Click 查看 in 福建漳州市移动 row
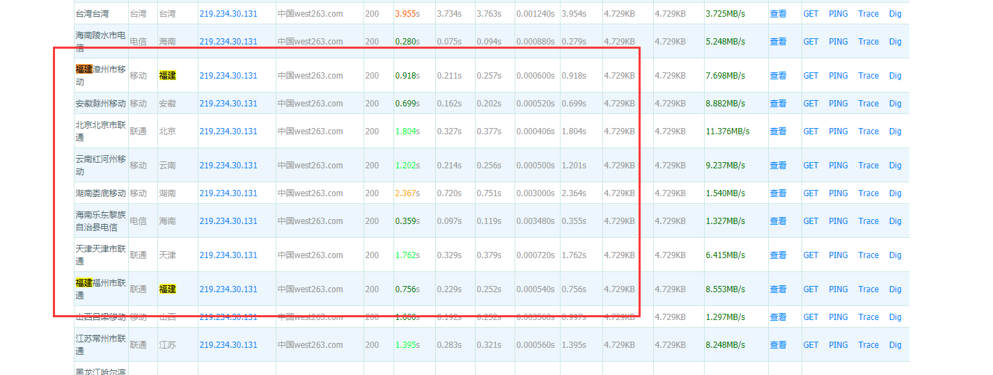Viewport: 993px width, 375px height. [778, 76]
